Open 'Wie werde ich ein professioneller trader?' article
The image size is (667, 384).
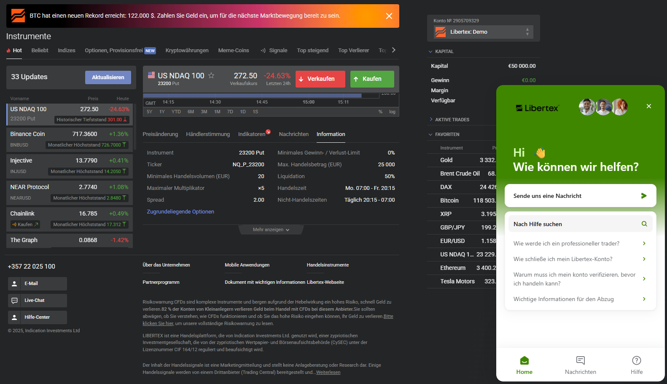point(580,243)
